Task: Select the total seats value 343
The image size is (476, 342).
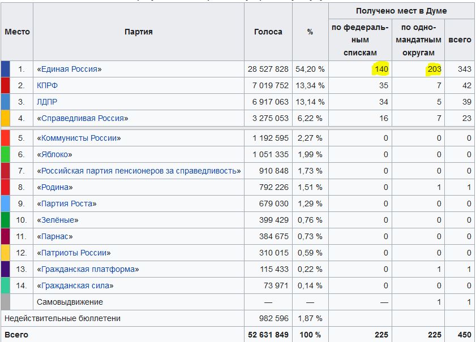Action: pyautogui.click(x=465, y=69)
